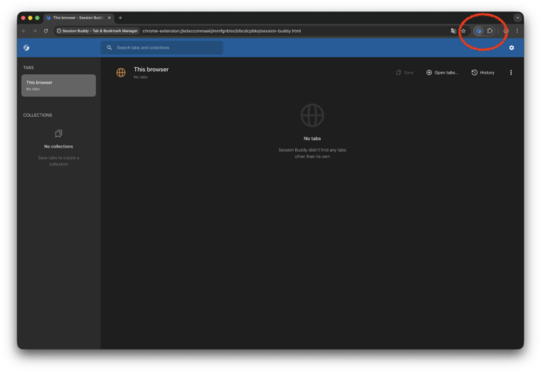Click the Save button

click(x=405, y=73)
